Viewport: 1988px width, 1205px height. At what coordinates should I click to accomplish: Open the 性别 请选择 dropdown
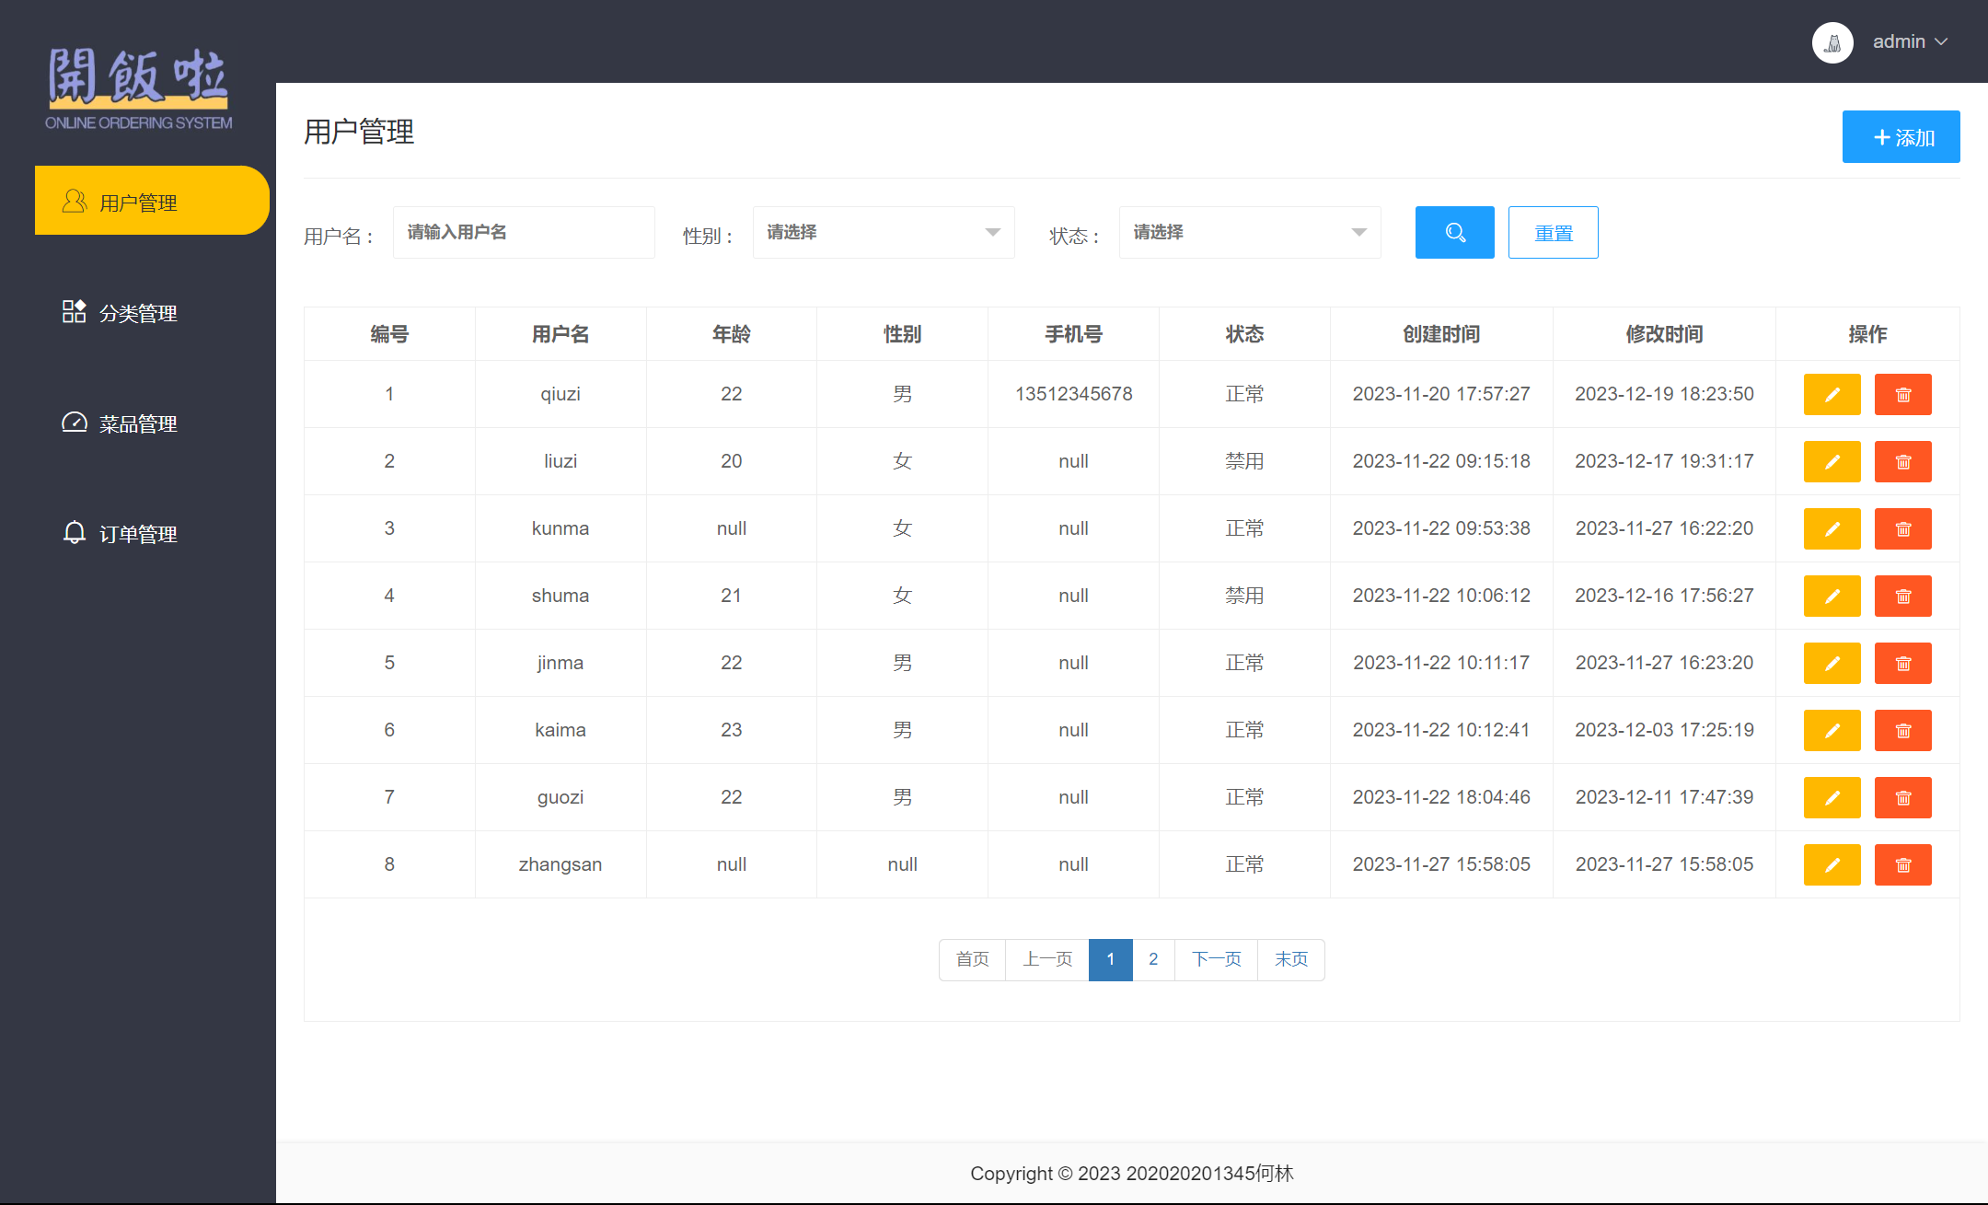pos(883,232)
